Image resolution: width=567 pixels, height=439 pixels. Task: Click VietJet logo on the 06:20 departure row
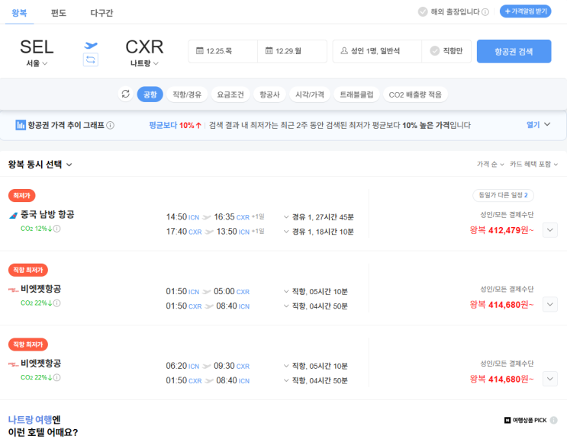tap(14, 364)
